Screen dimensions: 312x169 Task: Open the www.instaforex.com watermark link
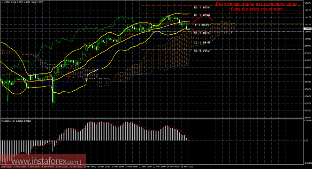(x=43, y=161)
